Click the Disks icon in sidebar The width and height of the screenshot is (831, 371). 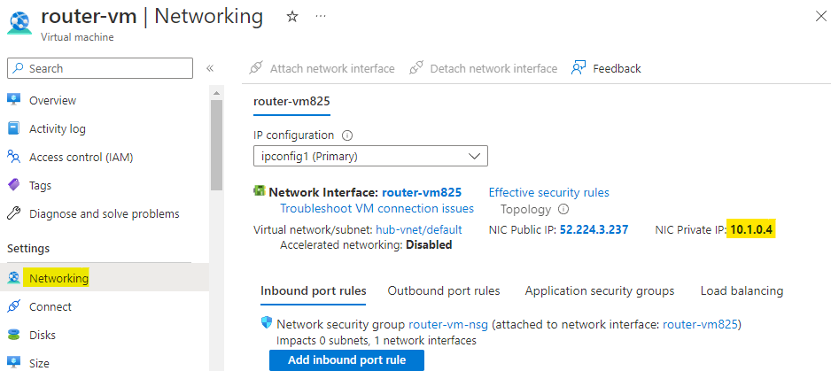13,335
